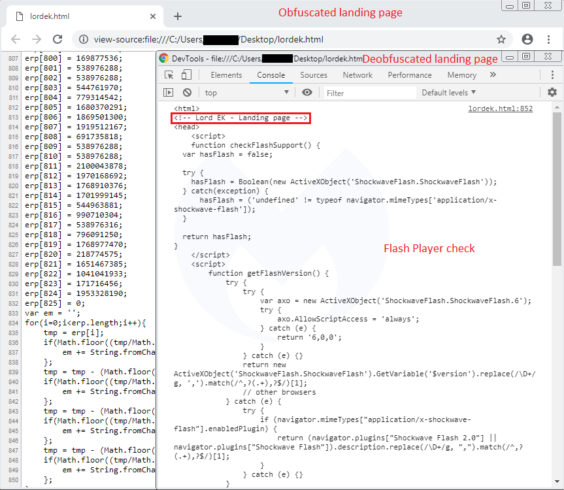This screenshot has height=490, width=564.
Task: Clear the console output
Action: point(187,93)
